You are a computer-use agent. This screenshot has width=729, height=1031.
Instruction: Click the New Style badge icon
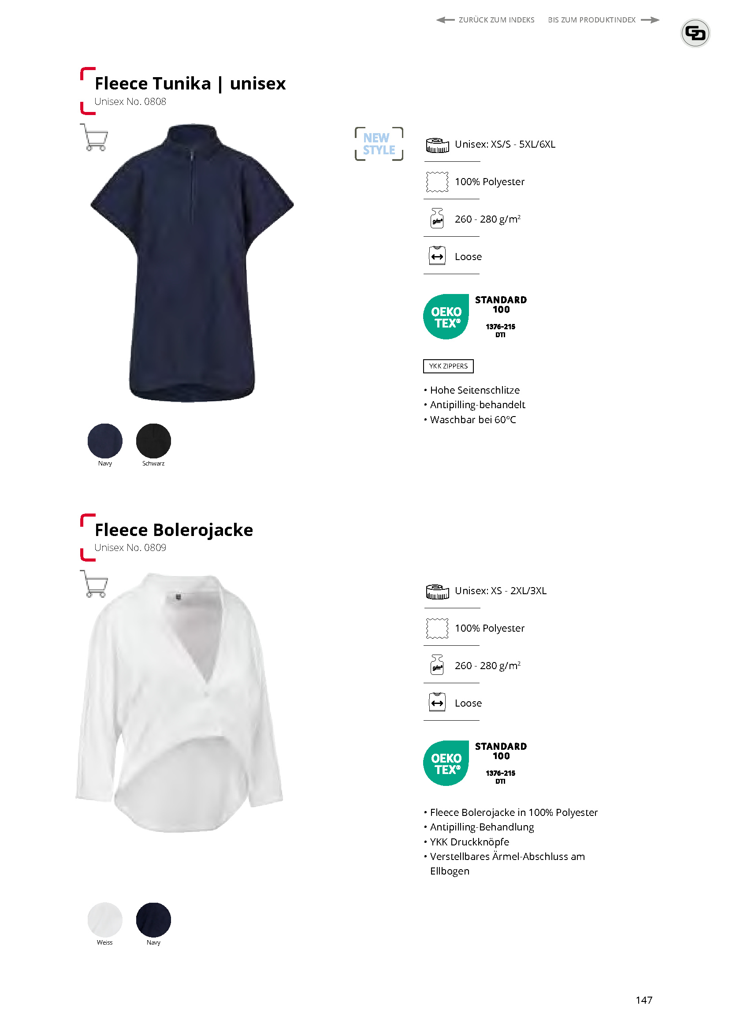379,144
